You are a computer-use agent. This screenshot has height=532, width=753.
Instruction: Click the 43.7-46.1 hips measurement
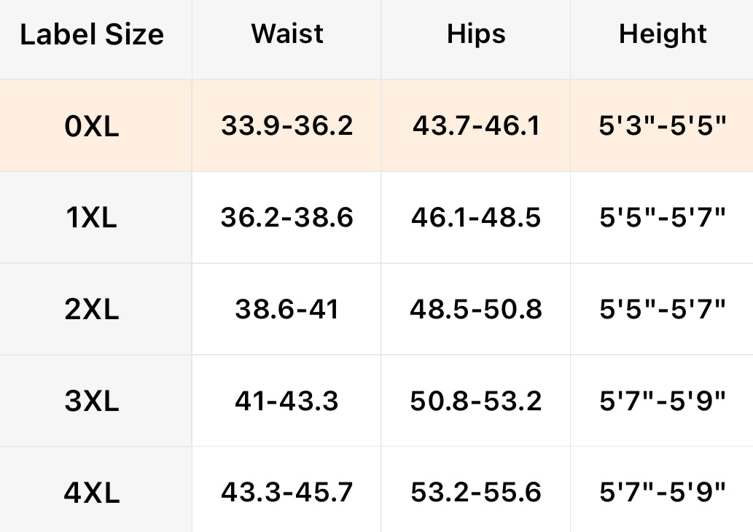click(x=476, y=126)
